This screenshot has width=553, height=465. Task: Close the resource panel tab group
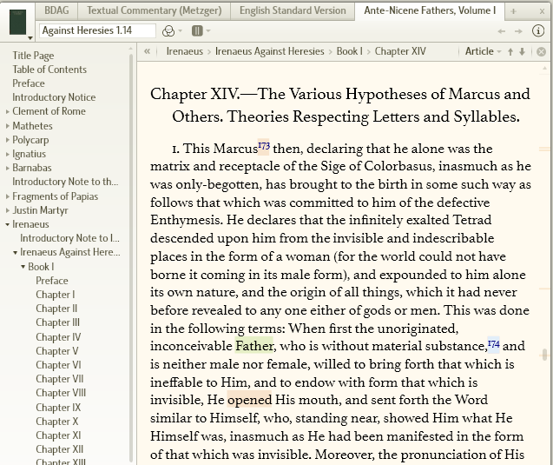click(x=542, y=11)
